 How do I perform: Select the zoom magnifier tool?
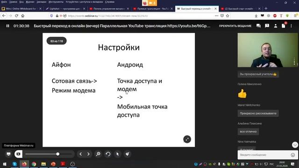click(x=98, y=154)
